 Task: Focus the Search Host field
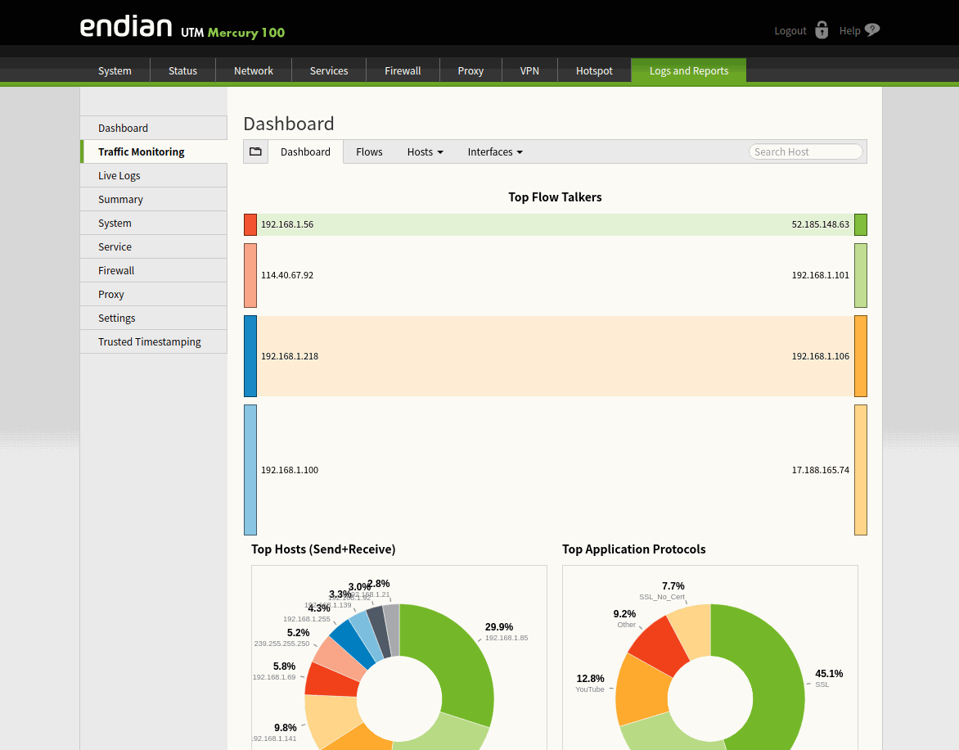coord(805,151)
